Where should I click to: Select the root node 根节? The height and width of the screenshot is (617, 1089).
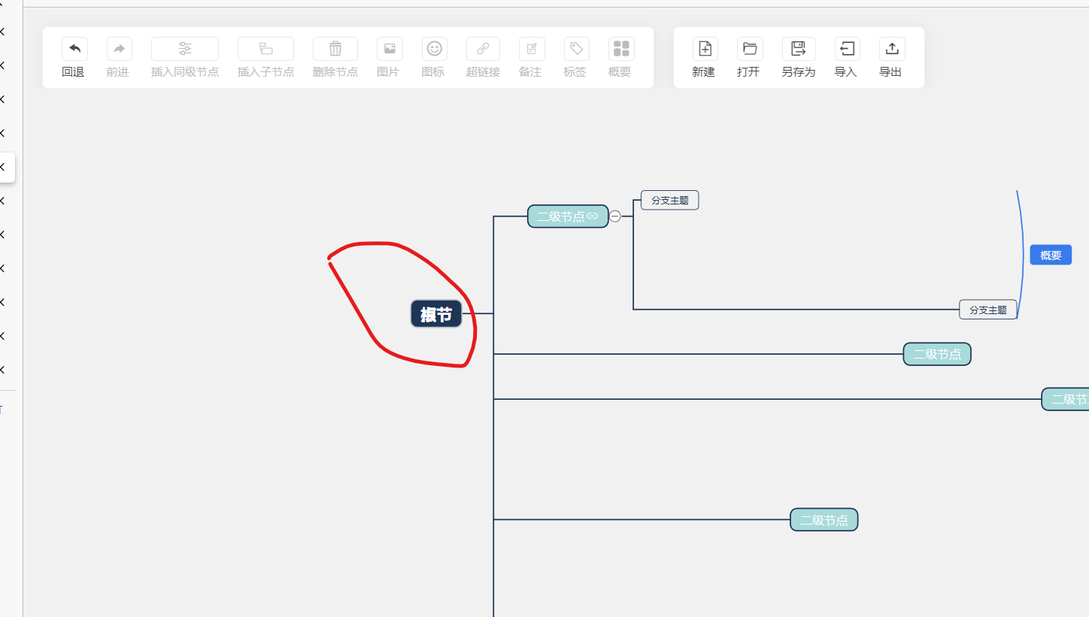pos(435,313)
